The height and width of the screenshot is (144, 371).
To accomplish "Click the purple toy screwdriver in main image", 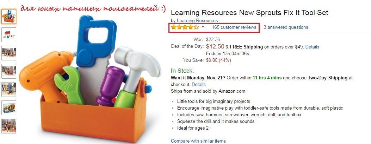I will (109, 84).
